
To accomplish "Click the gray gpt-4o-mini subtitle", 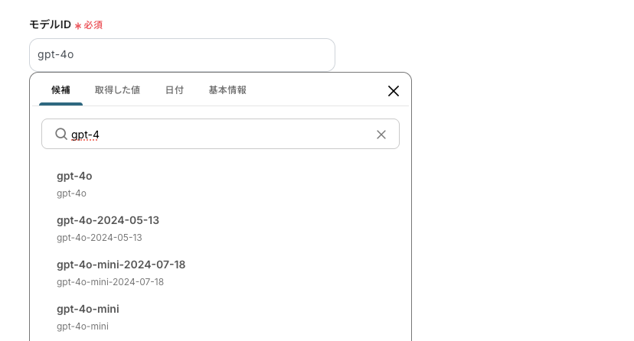I will point(83,326).
